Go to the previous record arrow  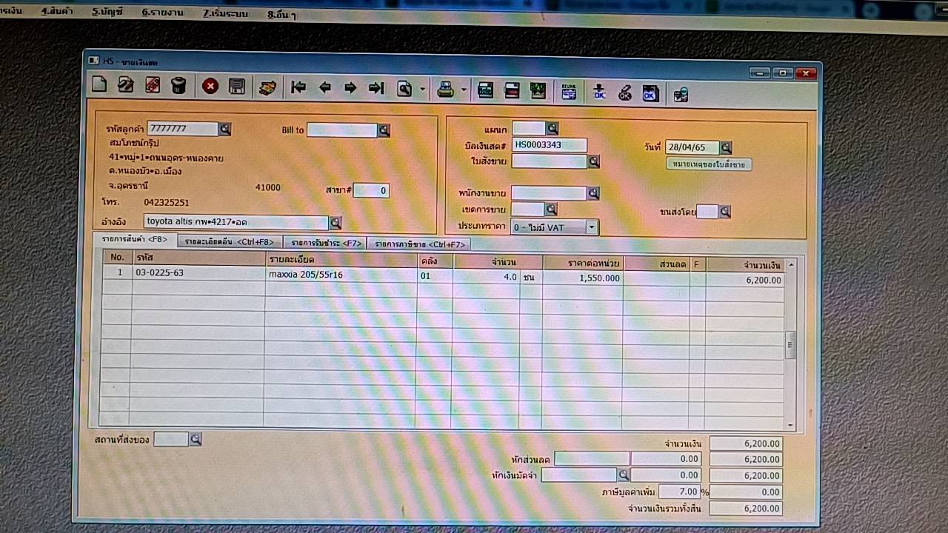coord(324,87)
